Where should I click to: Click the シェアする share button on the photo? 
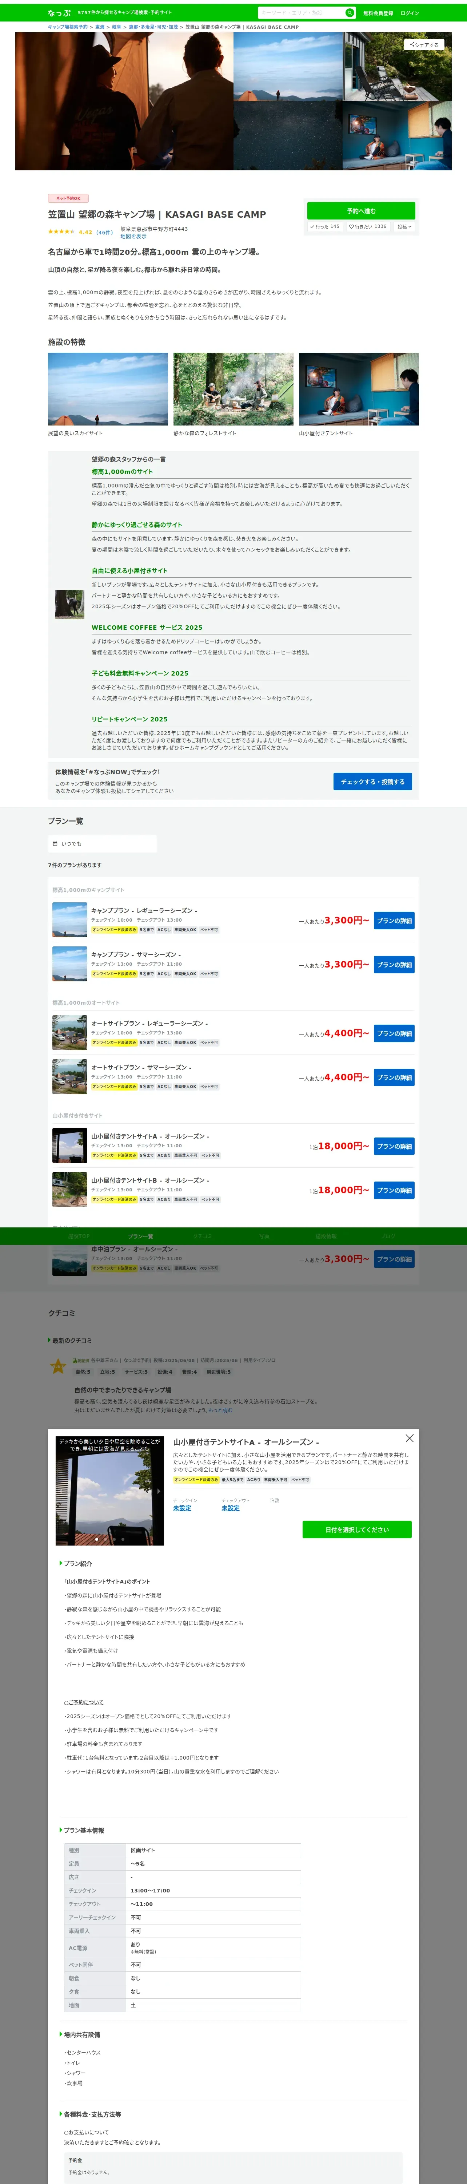[424, 45]
